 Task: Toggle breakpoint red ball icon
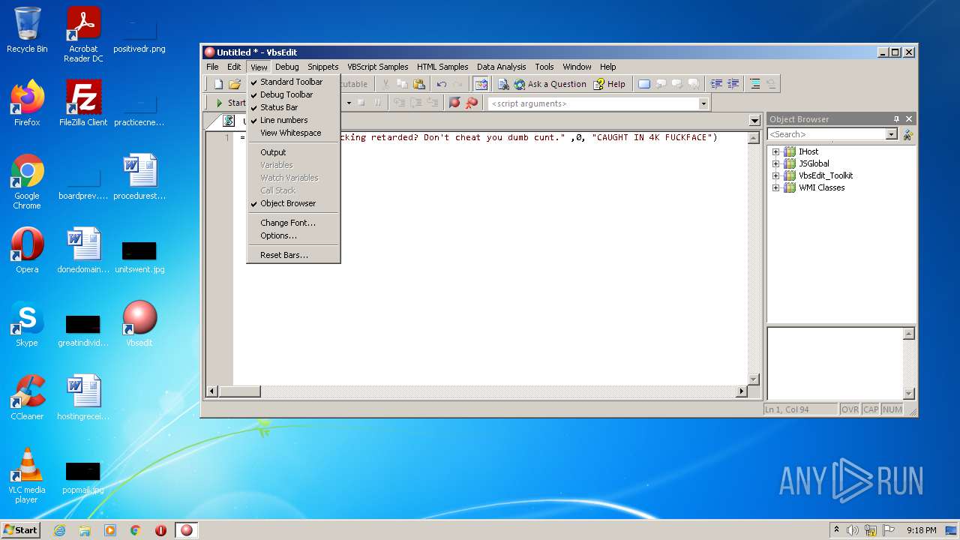coord(454,103)
